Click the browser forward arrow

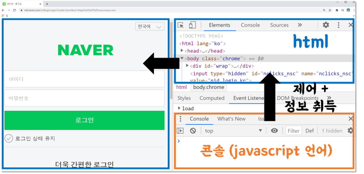(9, 10)
